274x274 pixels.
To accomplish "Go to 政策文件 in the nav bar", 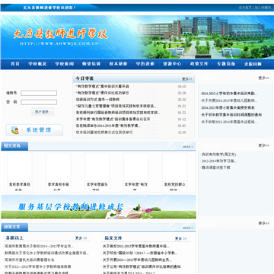I will (x=199, y=64).
